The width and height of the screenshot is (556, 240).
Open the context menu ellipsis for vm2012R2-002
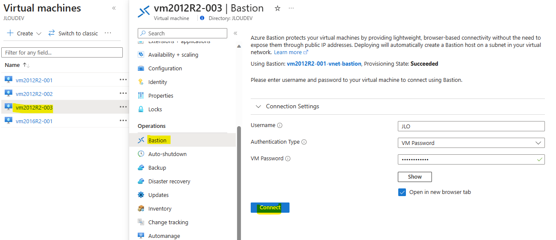point(123,93)
